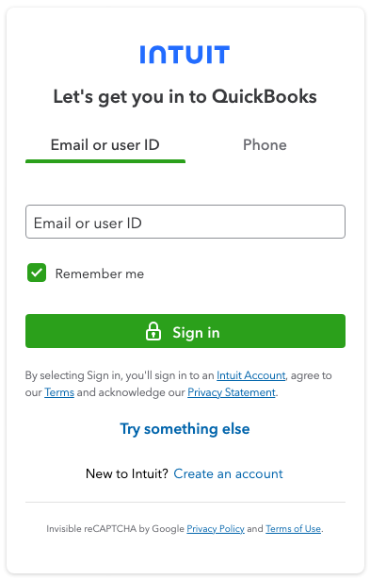
Task: Click the lock icon on Sign in button
Action: (x=153, y=331)
